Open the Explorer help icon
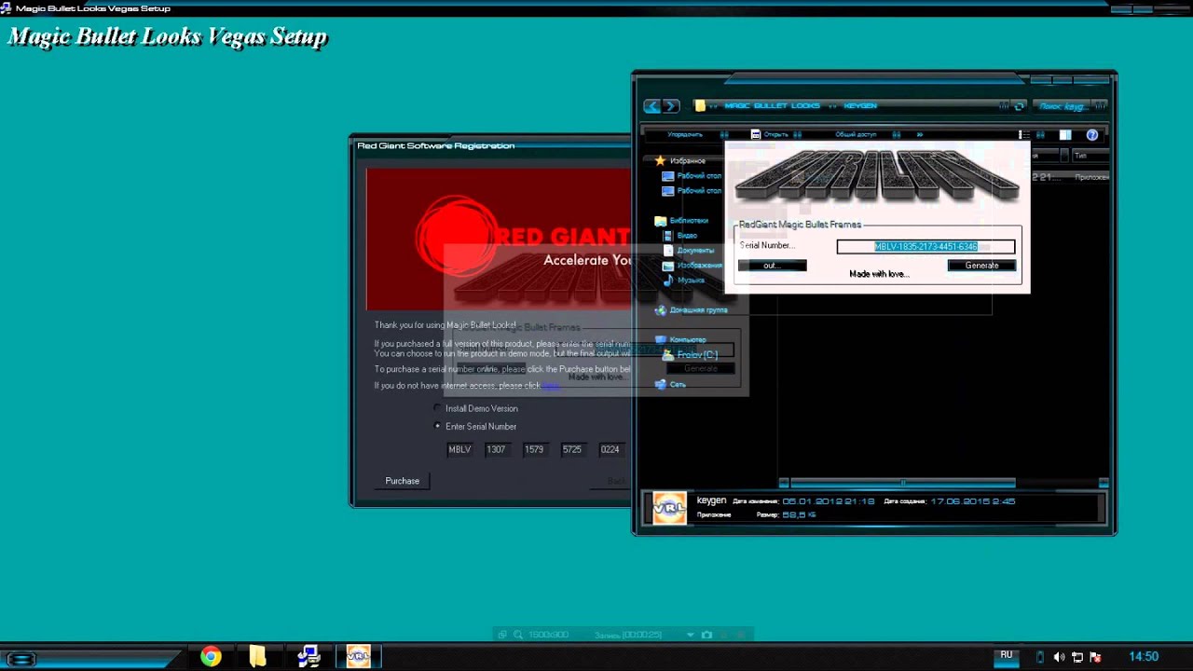This screenshot has width=1193, height=671. point(1092,134)
